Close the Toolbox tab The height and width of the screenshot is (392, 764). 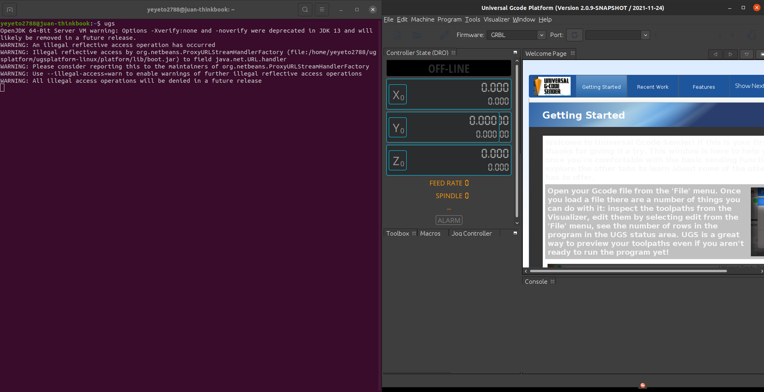(x=414, y=233)
